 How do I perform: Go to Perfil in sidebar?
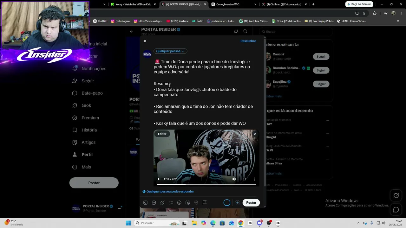[82, 155]
